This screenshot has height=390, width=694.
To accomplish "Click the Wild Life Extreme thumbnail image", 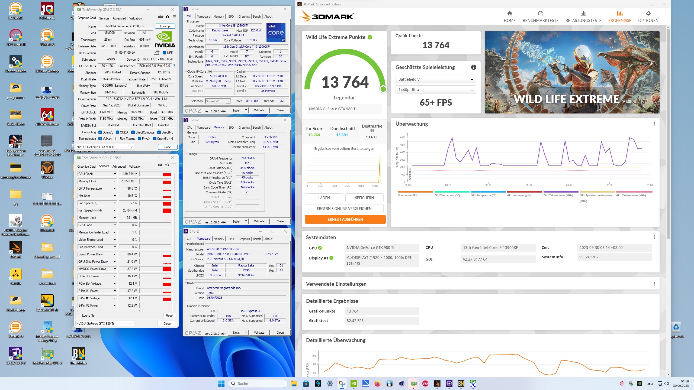I will point(572,72).
